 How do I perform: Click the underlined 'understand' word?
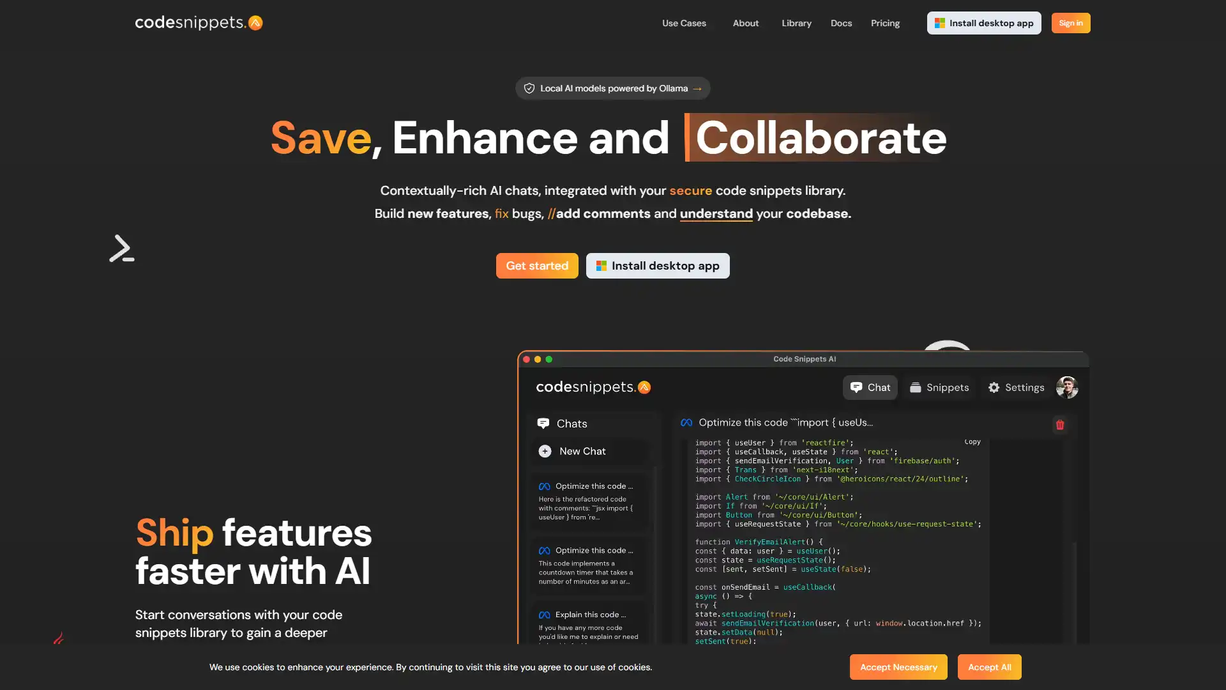[x=716, y=213]
